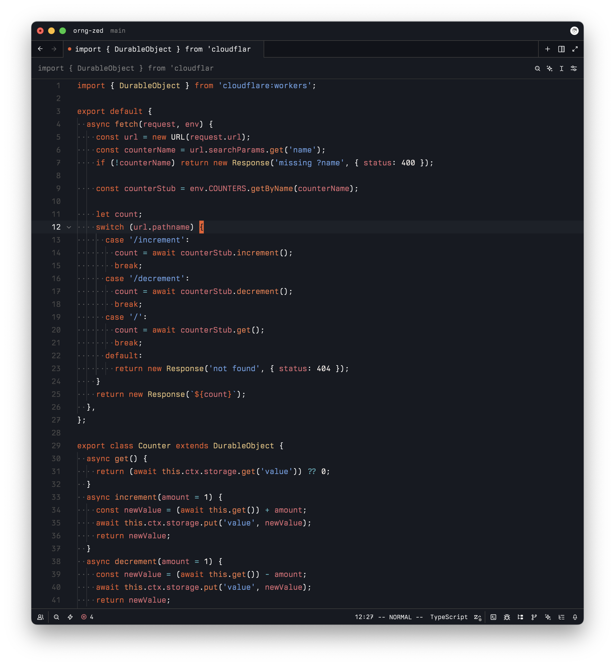
Task: Open the TypeScript language selector
Action: (449, 617)
